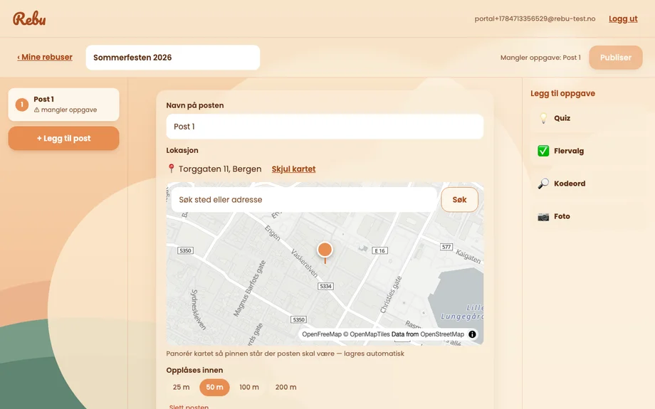Screen dimensions: 655x409
Task: Add a Kodeord magnifier task
Action: (x=588, y=184)
